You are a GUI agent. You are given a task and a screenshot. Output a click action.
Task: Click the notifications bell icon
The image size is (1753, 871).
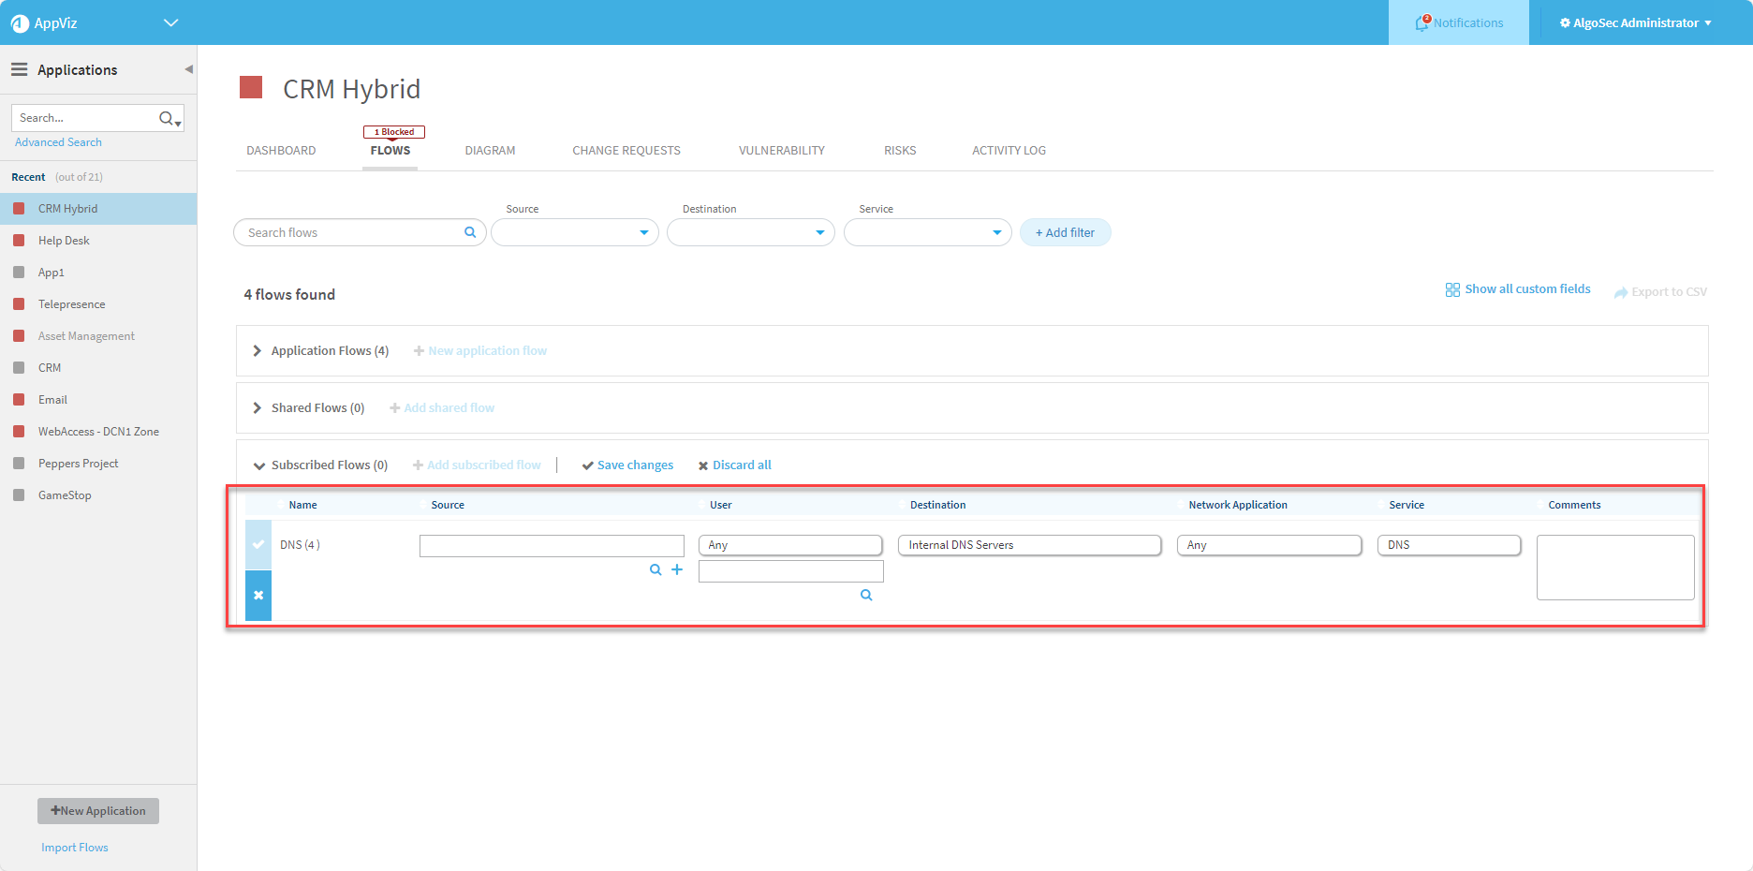[x=1422, y=23]
